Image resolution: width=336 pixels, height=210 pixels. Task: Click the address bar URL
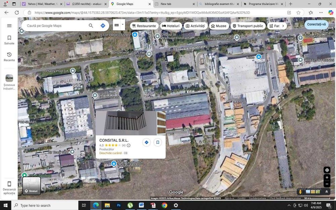click(x=142, y=13)
